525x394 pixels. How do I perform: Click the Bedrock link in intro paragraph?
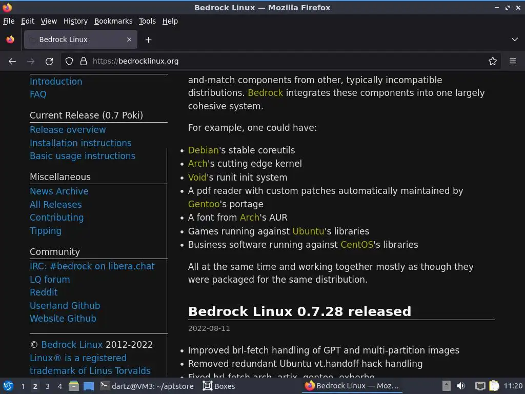click(266, 93)
